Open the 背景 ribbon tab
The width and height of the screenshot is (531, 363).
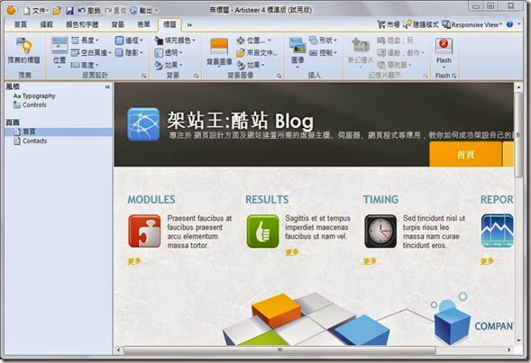click(118, 24)
